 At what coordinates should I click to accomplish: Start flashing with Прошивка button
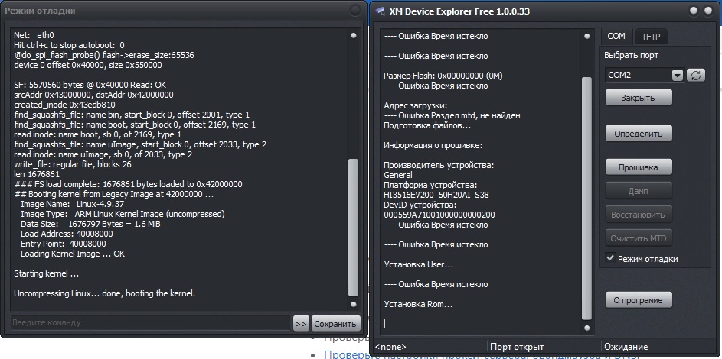[639, 167]
